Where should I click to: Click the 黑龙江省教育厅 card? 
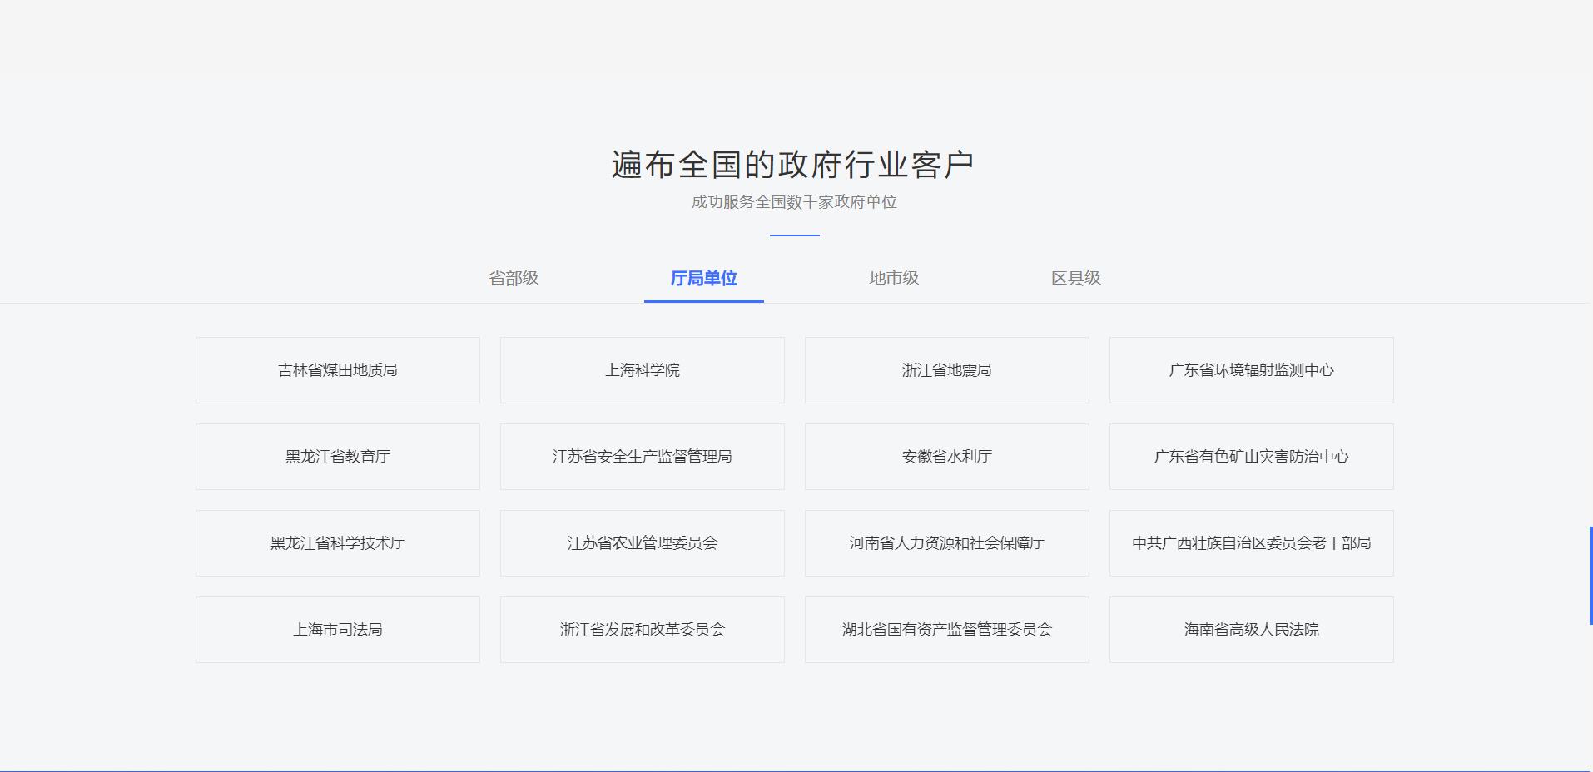click(338, 457)
